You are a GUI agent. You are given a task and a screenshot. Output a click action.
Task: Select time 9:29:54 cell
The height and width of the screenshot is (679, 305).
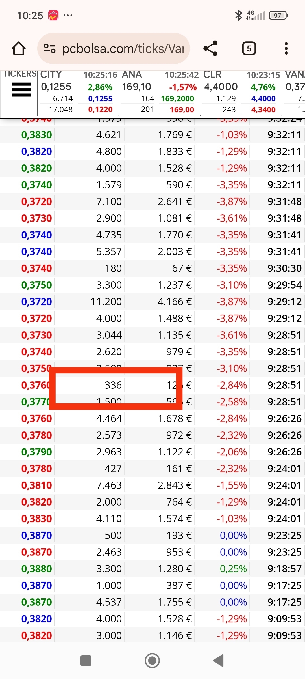click(285, 285)
